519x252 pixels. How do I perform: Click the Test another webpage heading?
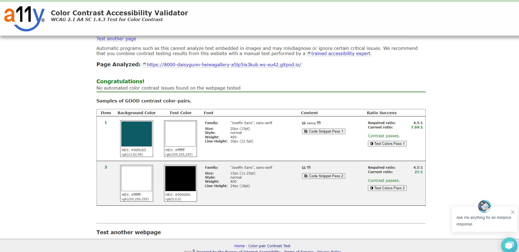click(x=129, y=232)
